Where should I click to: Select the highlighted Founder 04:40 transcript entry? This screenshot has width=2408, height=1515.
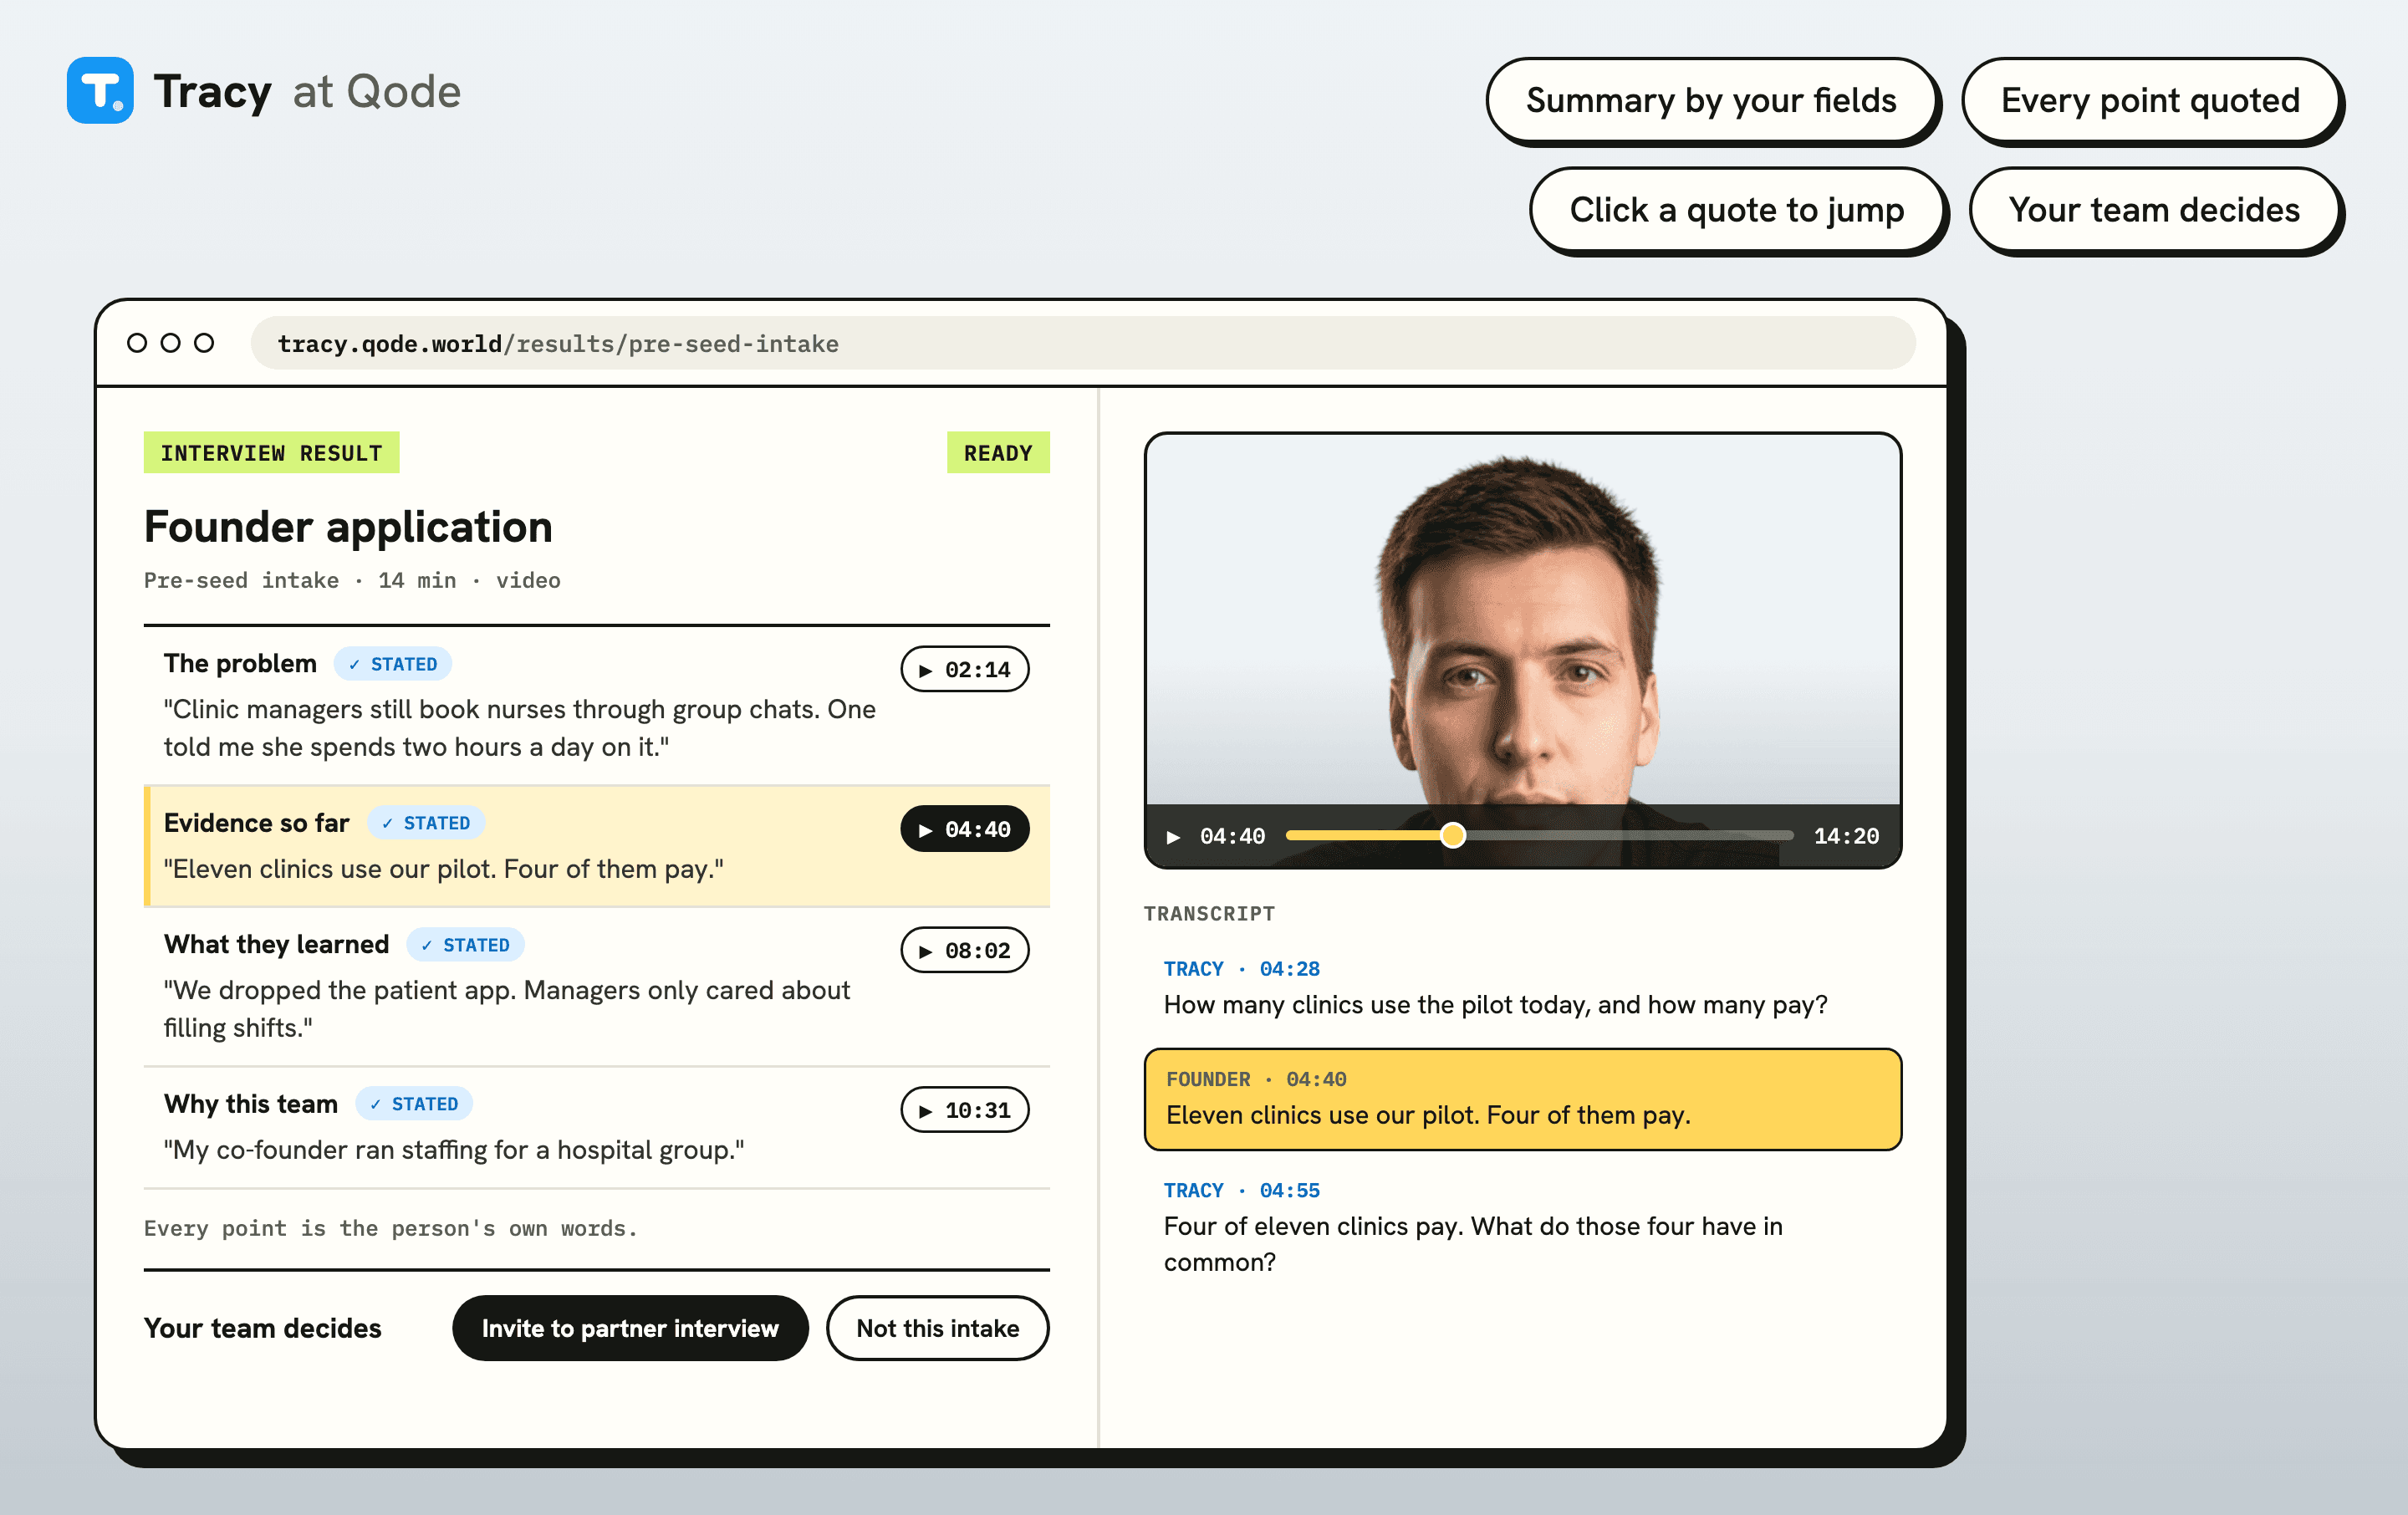(x=1522, y=1099)
